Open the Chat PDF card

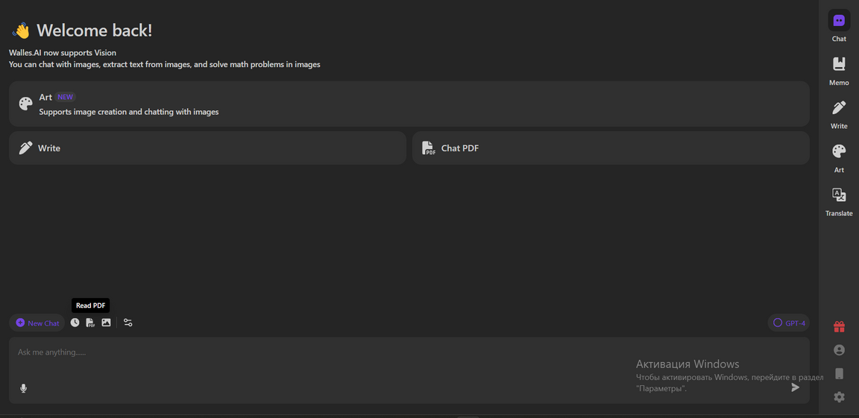pyautogui.click(x=610, y=148)
